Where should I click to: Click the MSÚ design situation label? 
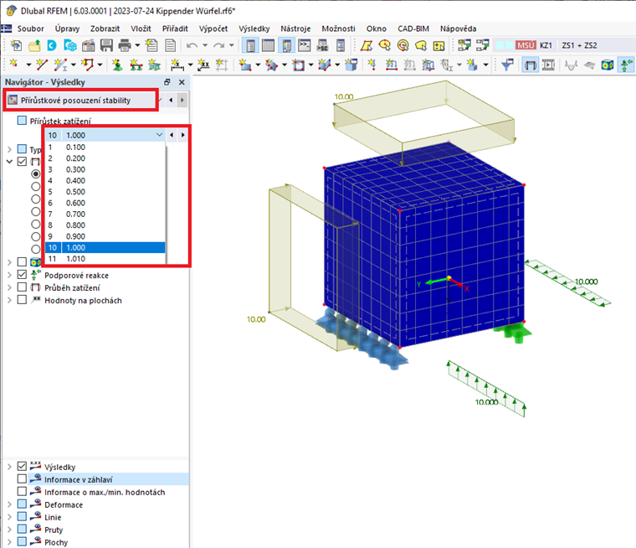pos(526,45)
